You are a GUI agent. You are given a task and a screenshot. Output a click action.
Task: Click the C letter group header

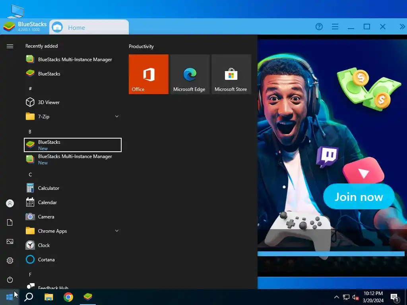pyautogui.click(x=30, y=175)
